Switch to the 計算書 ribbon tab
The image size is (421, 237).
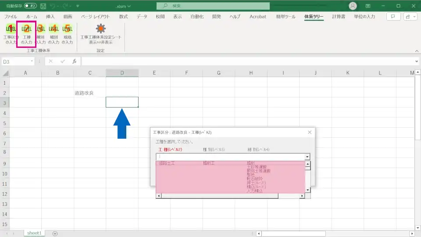[339, 16]
